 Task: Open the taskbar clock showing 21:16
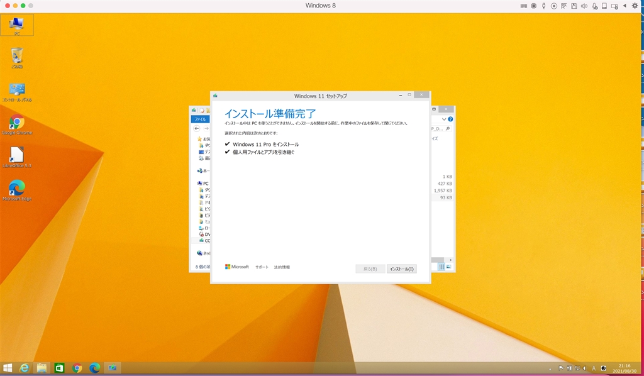click(x=625, y=368)
